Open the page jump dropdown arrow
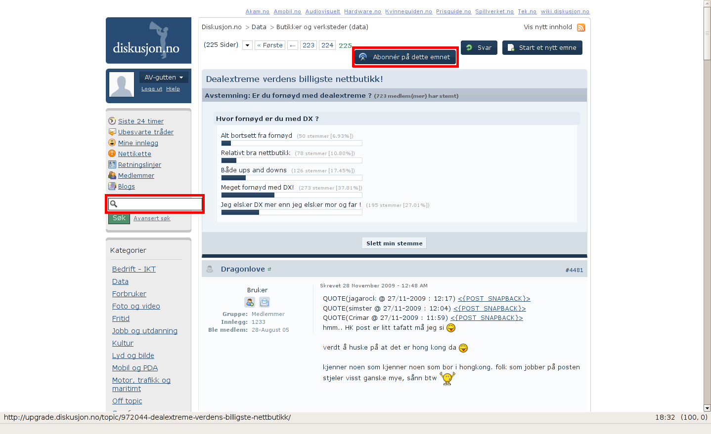711x434 pixels. click(247, 45)
